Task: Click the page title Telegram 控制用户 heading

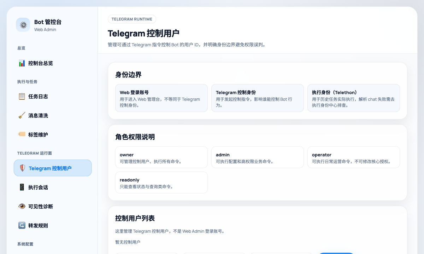Action: point(143,33)
